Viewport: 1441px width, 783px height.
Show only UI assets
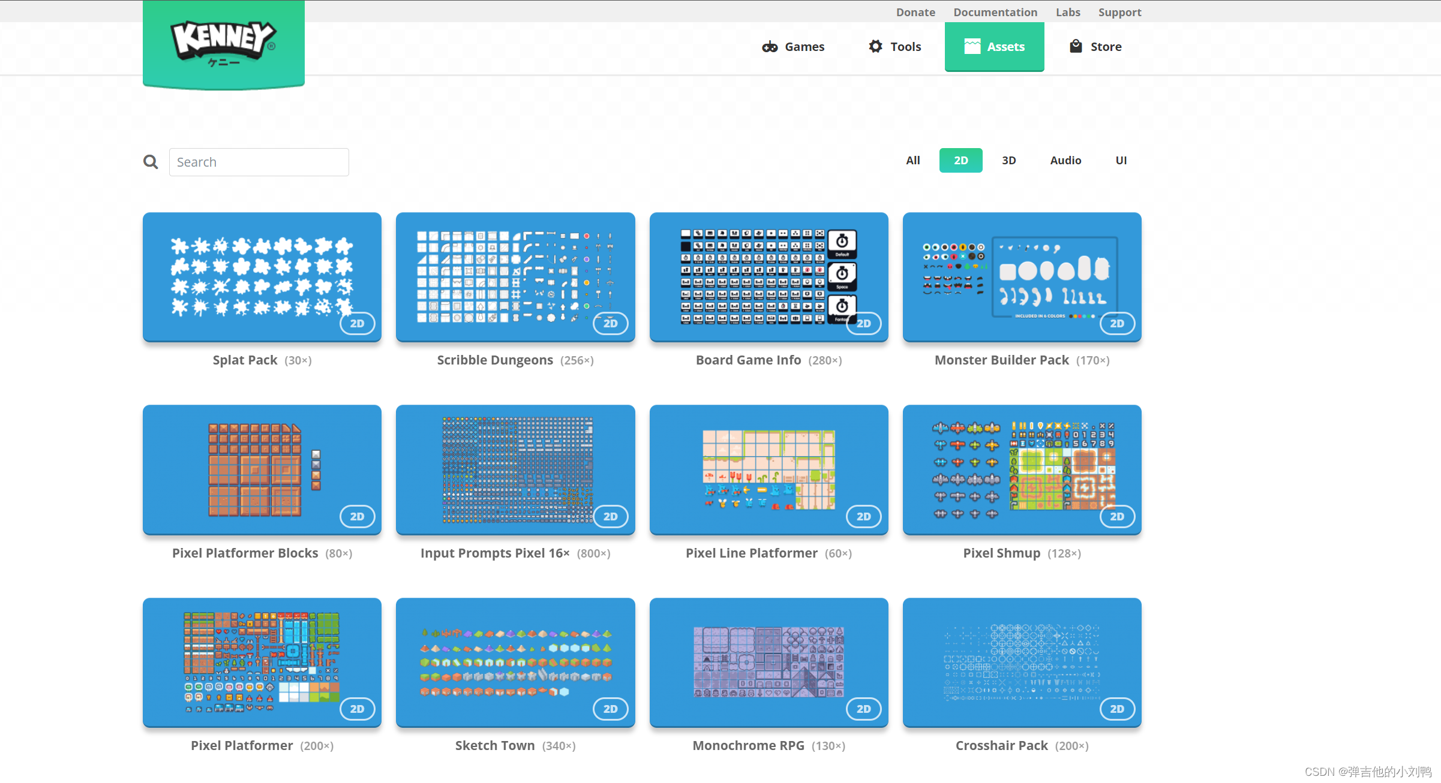click(x=1121, y=160)
